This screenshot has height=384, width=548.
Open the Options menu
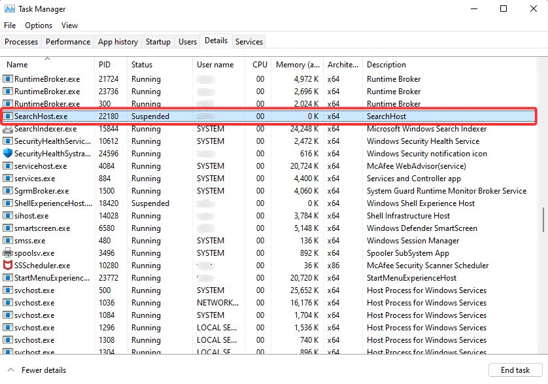(38, 26)
